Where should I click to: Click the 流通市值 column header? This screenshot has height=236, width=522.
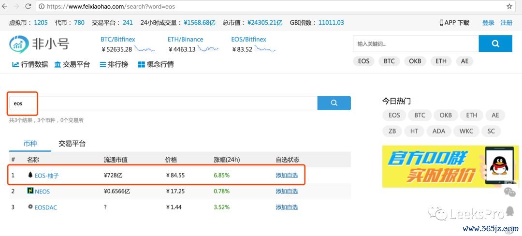[116, 160]
